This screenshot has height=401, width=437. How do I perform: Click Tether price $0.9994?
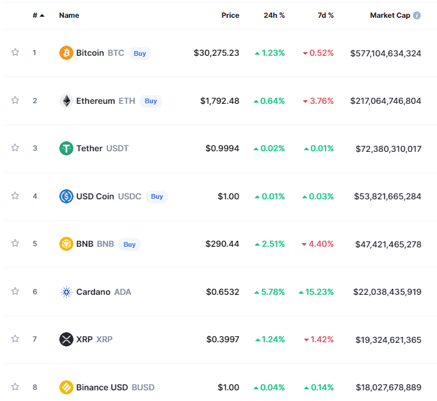tap(222, 148)
